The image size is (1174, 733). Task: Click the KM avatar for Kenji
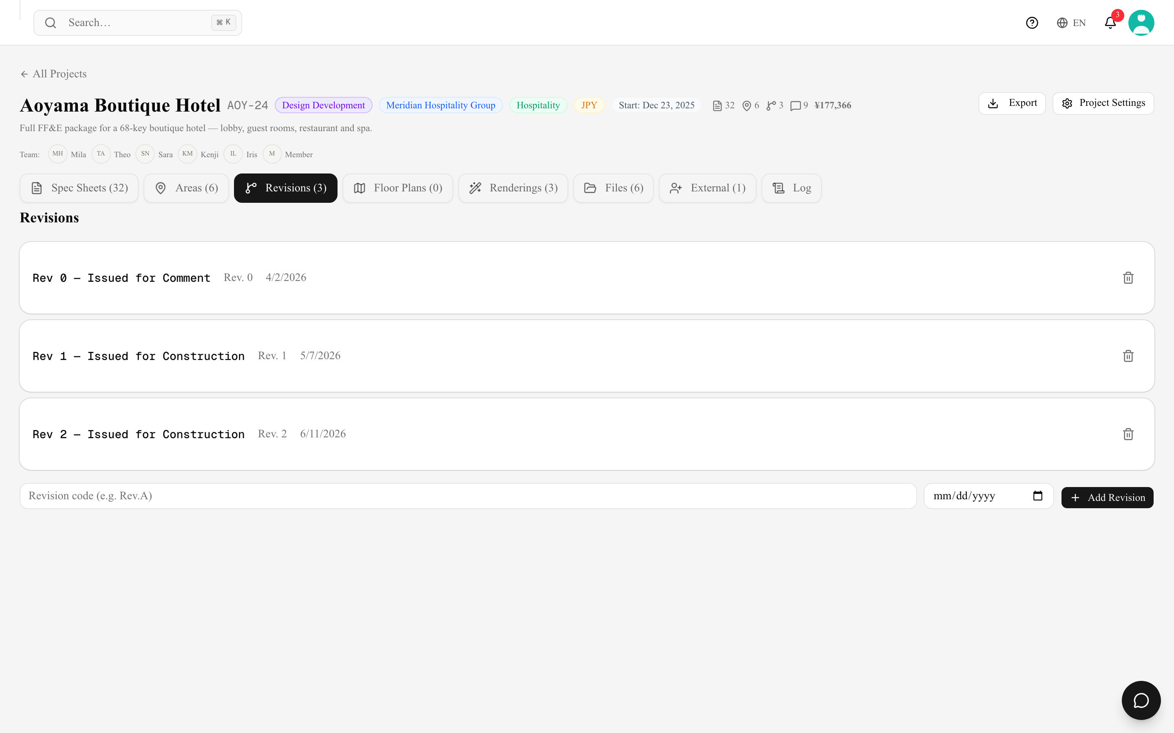[187, 154]
